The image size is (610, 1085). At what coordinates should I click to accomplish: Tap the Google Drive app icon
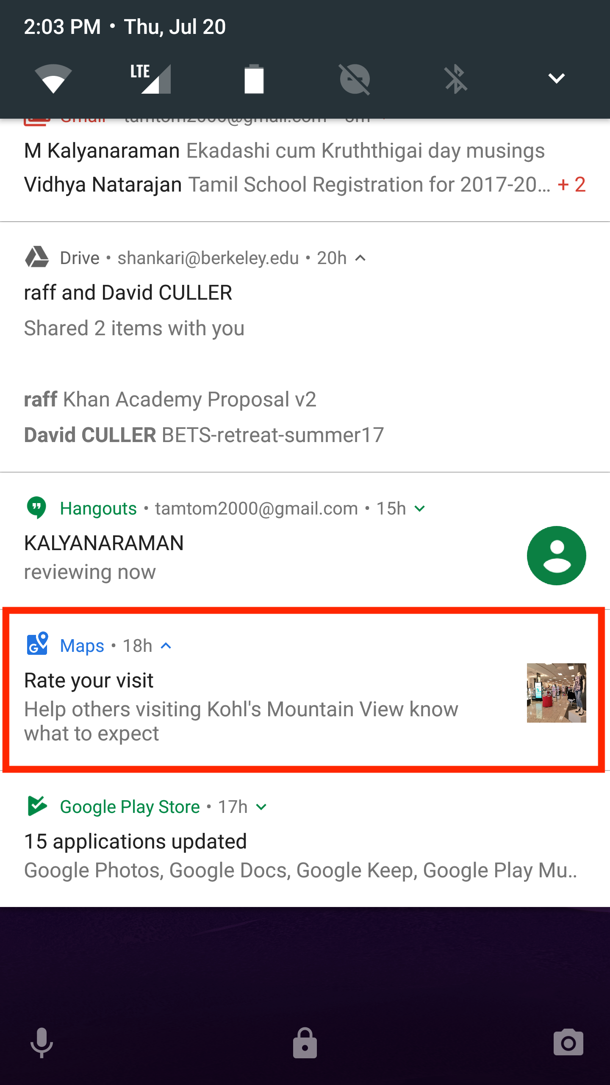click(x=37, y=257)
